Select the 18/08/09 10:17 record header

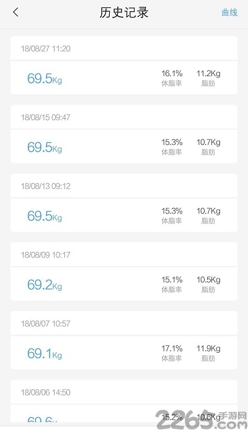click(124, 254)
